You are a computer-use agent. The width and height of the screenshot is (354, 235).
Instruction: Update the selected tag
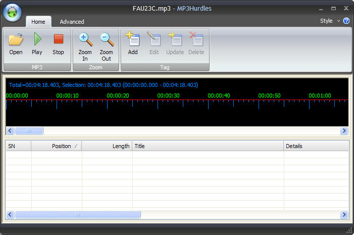pos(175,43)
